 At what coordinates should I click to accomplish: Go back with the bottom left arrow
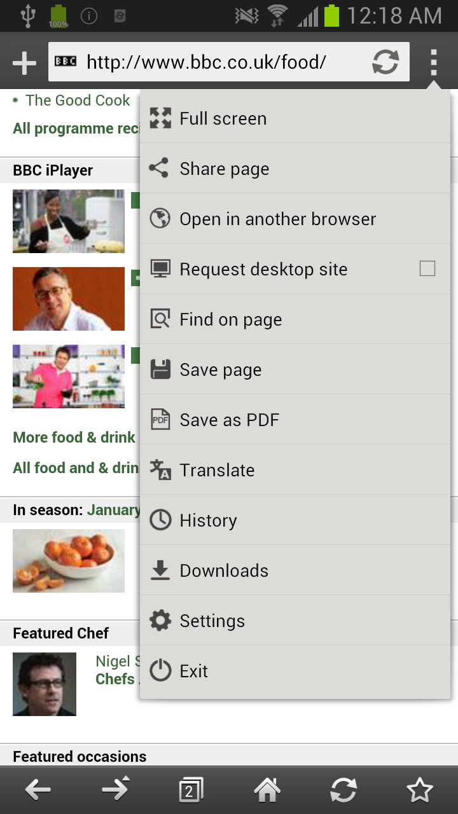coord(38,790)
